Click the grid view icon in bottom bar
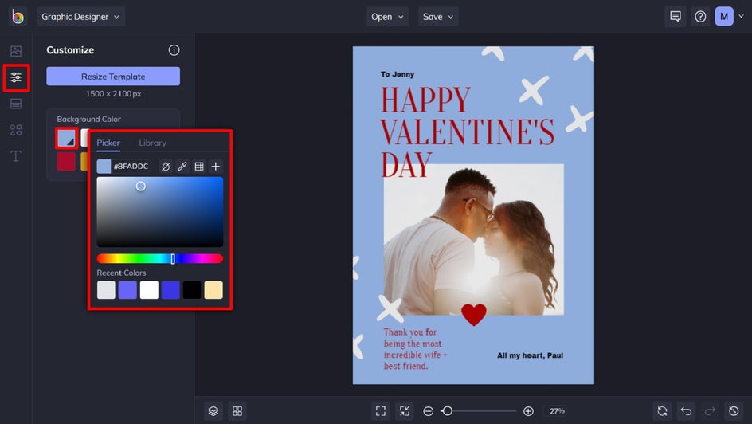This screenshot has height=424, width=752. [x=237, y=411]
